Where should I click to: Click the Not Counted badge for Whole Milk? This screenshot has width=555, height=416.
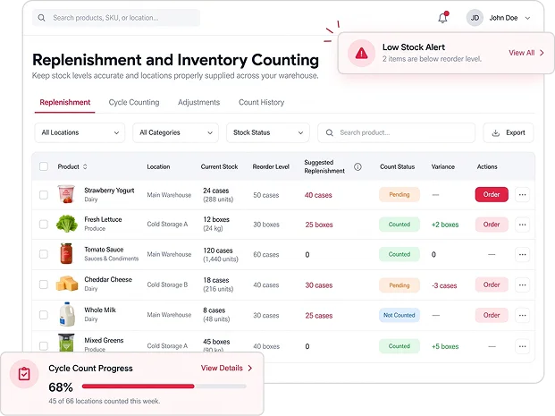pos(399,316)
